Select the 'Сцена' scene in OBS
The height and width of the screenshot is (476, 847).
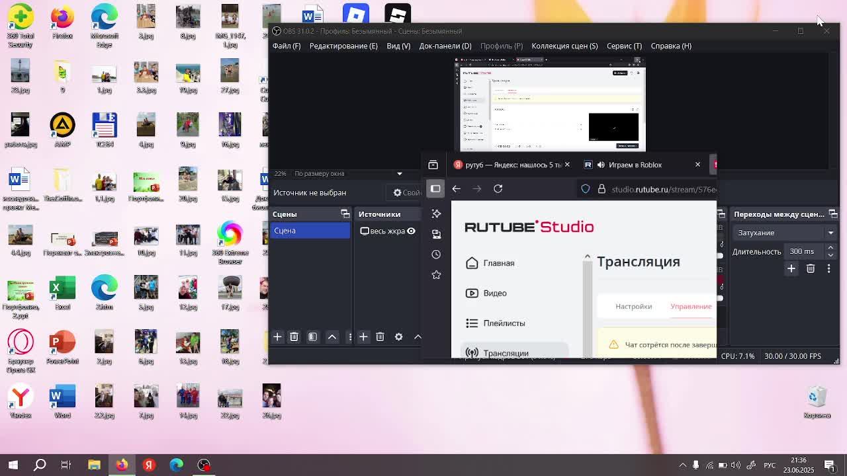coord(310,231)
